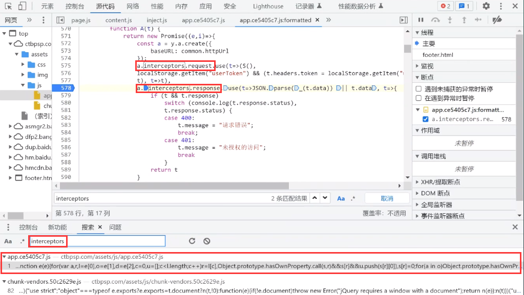The image size is (524, 295).
Task: Clear the search results icon
Action: tap(206, 241)
